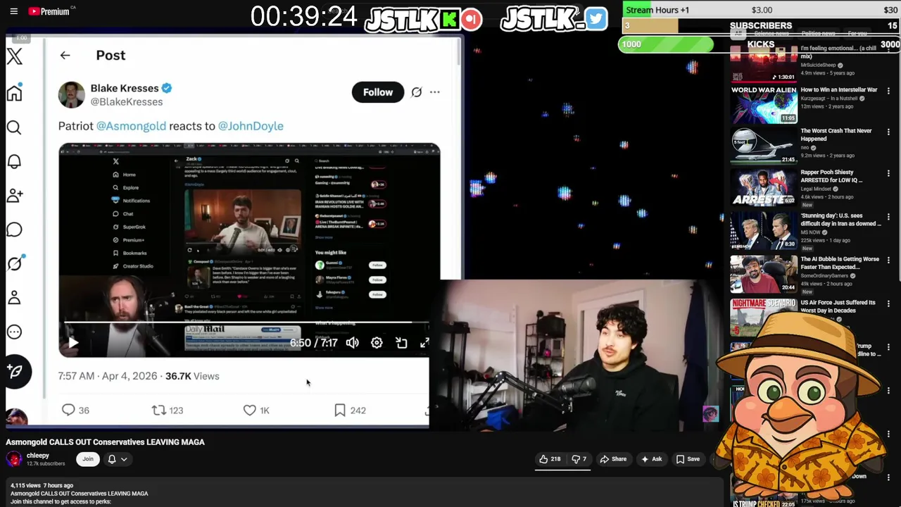Image resolution: width=901 pixels, height=507 pixels.
Task: Bookmark the tweet with 242 bookmarks
Action: (x=350, y=411)
